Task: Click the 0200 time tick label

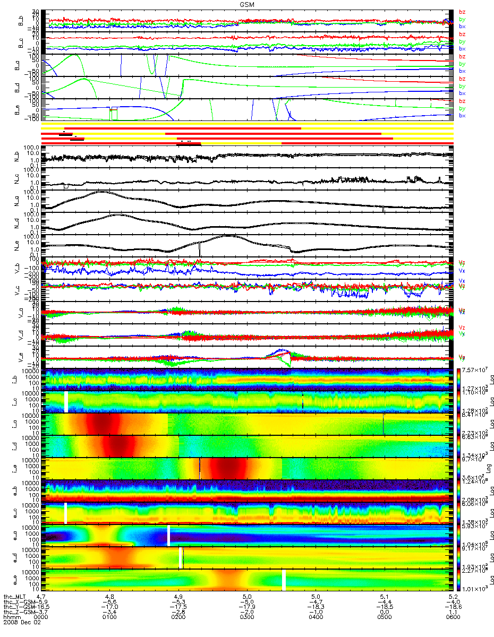Action: [178, 617]
